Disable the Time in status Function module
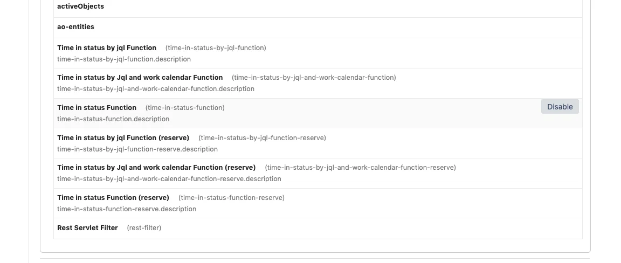621x263 pixels. [x=560, y=107]
